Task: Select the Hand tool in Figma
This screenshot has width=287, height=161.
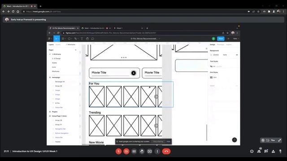Action: [x=87, y=39]
